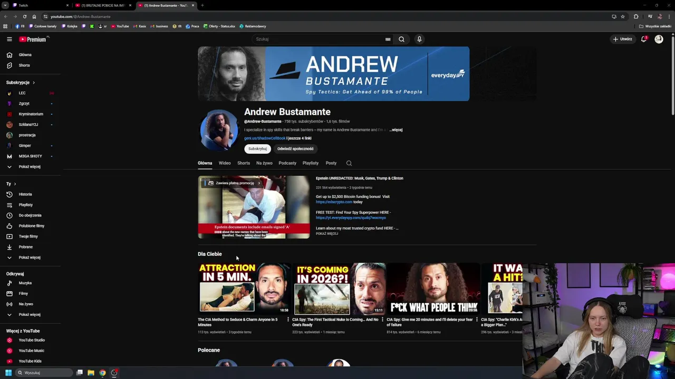Expand Pokaż więcej under Odkrywaj
The width and height of the screenshot is (675, 379).
[x=31, y=314]
